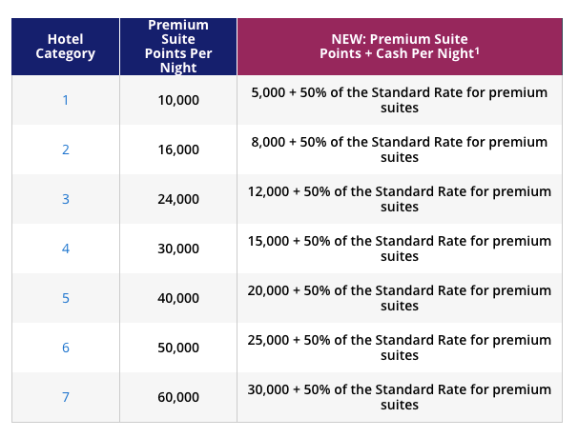Click the 16,000 points cell
Image resolution: width=578 pixels, height=438 pixels.
point(178,149)
